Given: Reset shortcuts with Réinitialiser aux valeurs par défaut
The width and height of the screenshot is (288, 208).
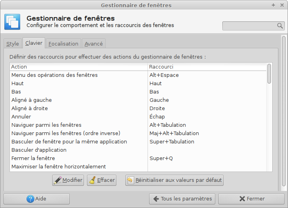Looking at the screenshot, I should click(174, 180).
